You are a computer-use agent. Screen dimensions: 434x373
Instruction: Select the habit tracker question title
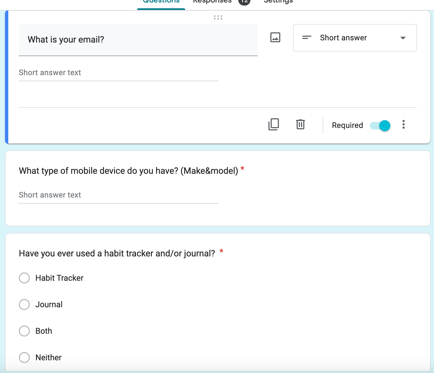[117, 253]
